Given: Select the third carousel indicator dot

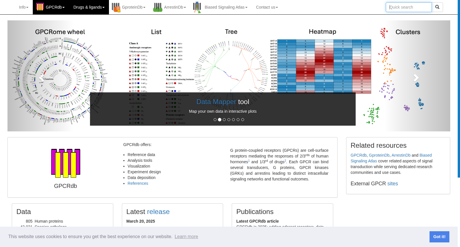Looking at the screenshot, I should 224,120.
